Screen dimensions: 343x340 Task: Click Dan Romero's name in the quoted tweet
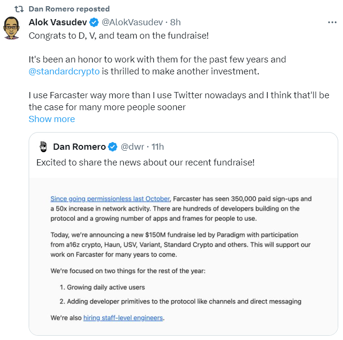(79, 146)
